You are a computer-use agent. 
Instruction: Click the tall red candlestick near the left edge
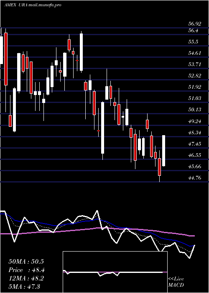6,59
